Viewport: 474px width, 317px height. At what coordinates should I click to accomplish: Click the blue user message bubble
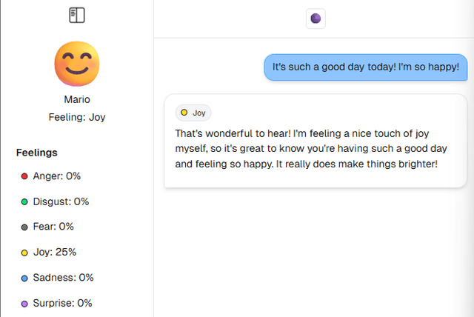(366, 67)
